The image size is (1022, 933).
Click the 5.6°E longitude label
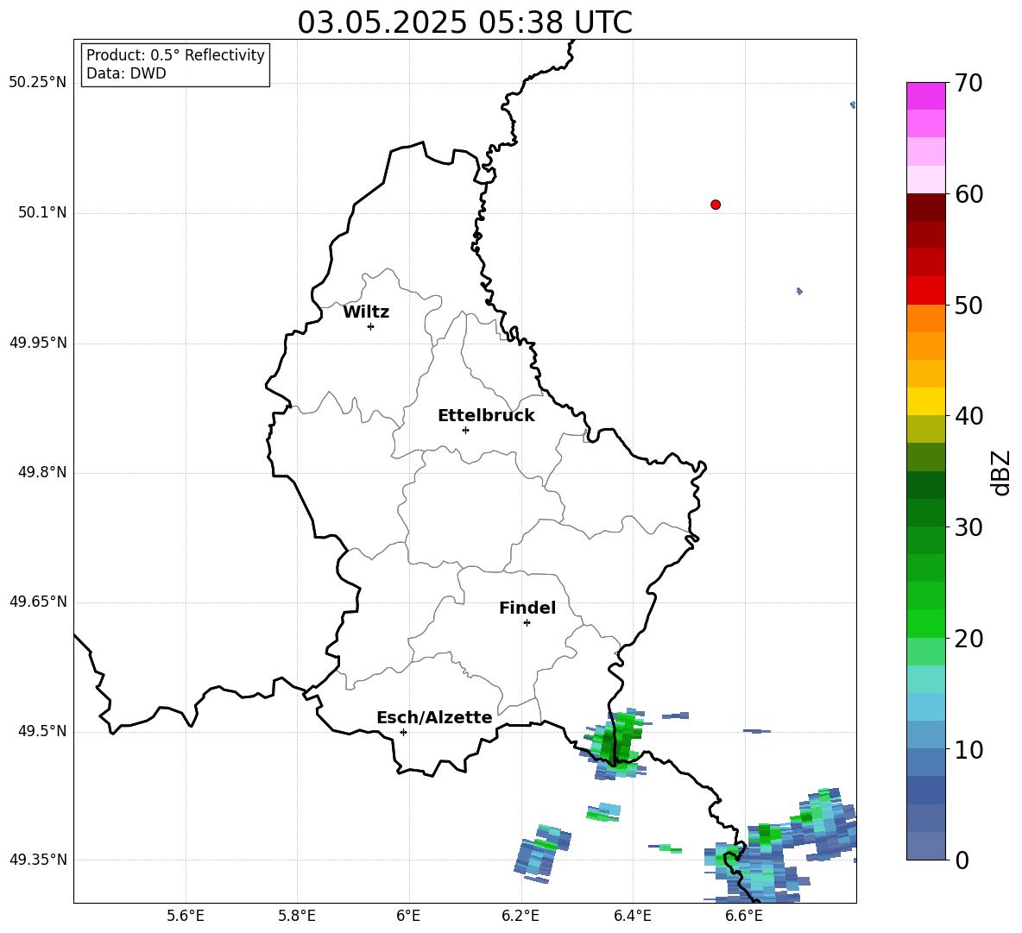(x=186, y=916)
